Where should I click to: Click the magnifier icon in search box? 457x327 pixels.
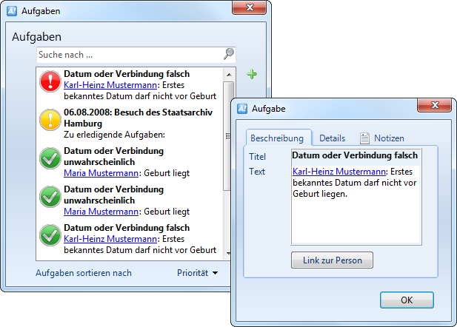[x=229, y=54]
